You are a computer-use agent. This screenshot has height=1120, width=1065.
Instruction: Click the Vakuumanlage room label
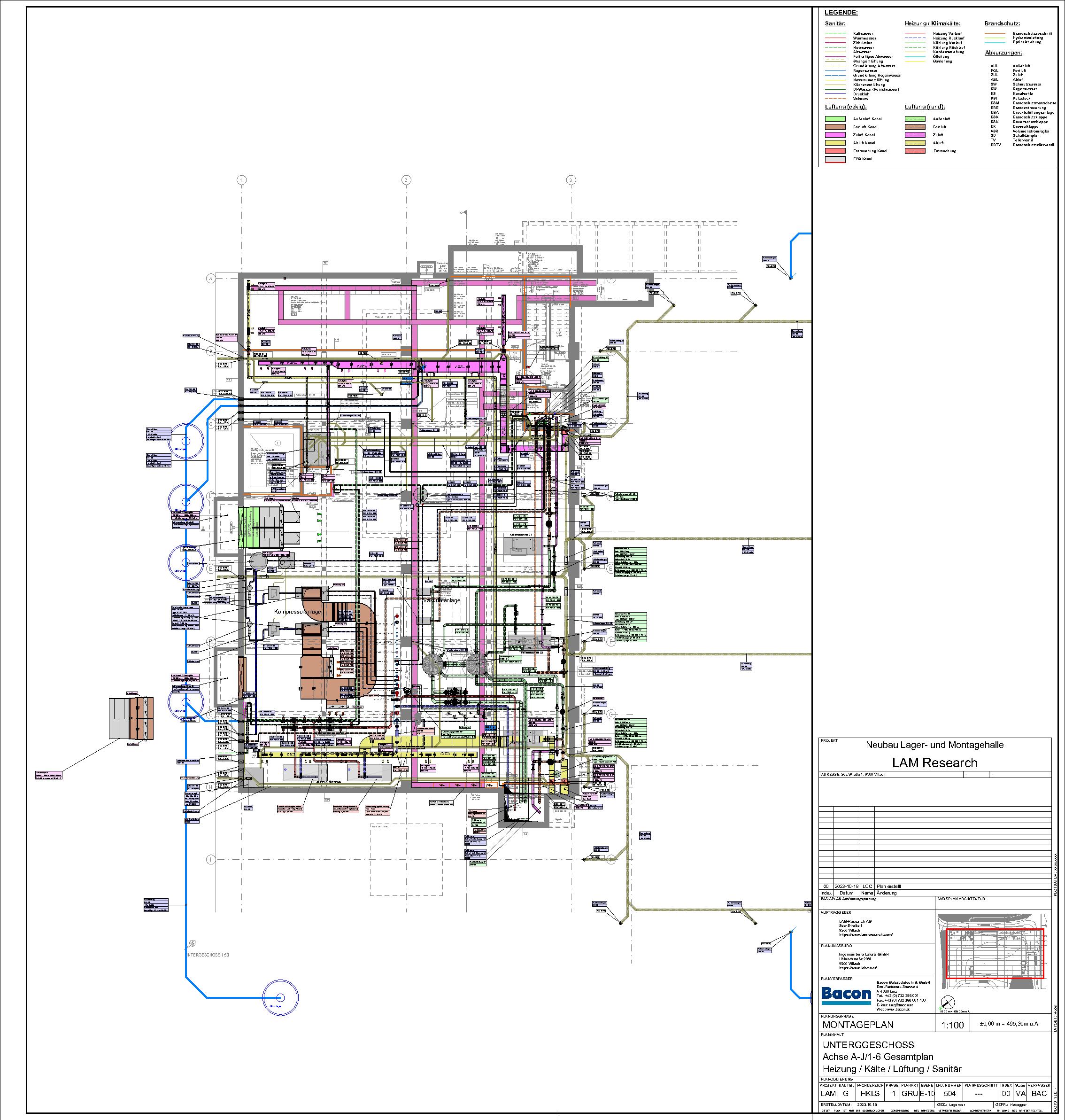tap(442, 600)
